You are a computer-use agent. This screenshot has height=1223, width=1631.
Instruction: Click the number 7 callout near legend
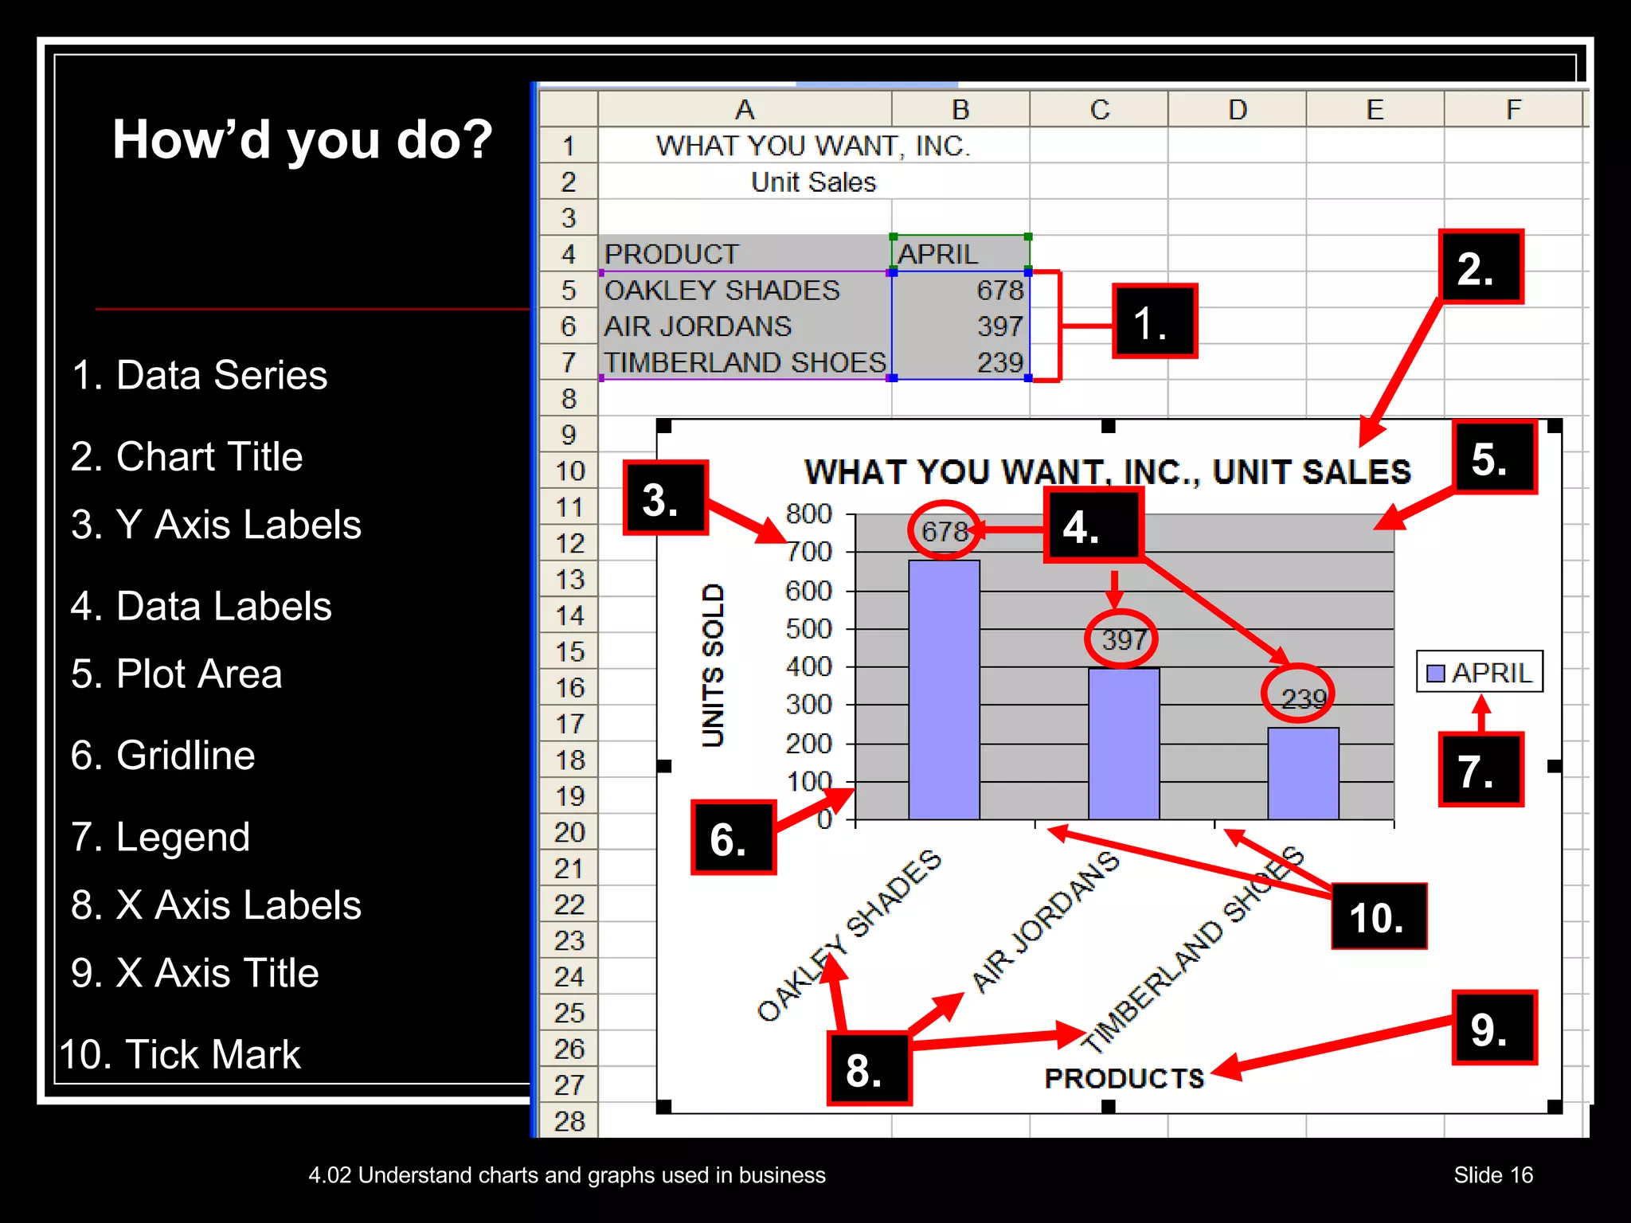(x=1480, y=770)
